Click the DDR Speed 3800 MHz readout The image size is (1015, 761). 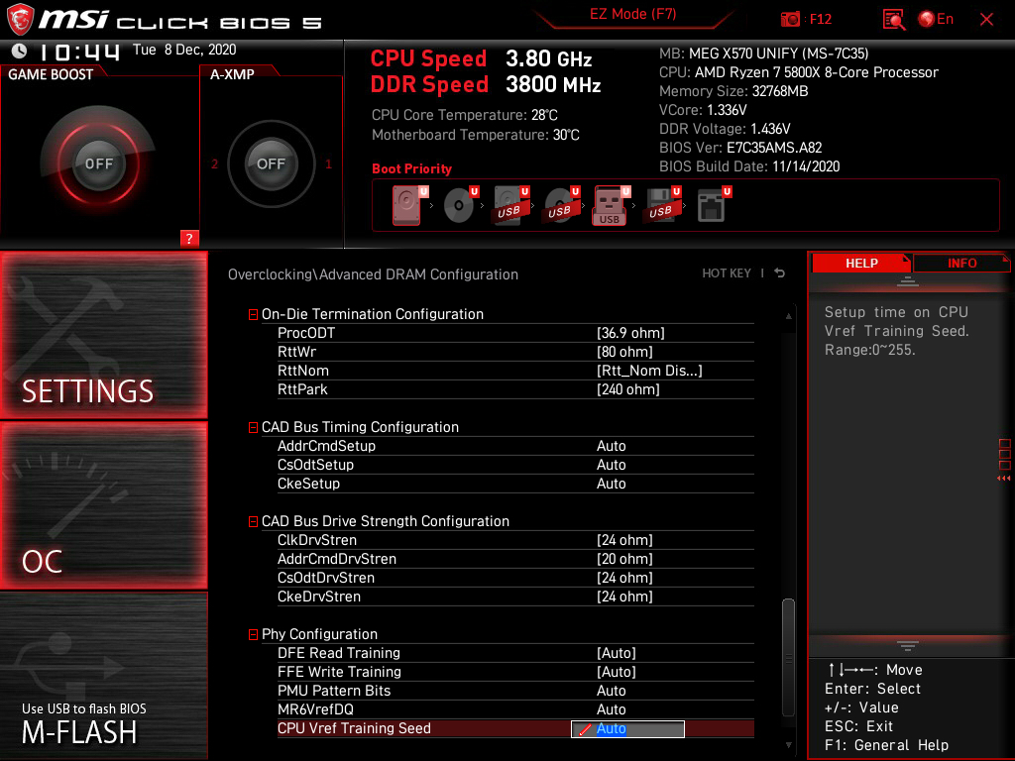[x=486, y=85]
